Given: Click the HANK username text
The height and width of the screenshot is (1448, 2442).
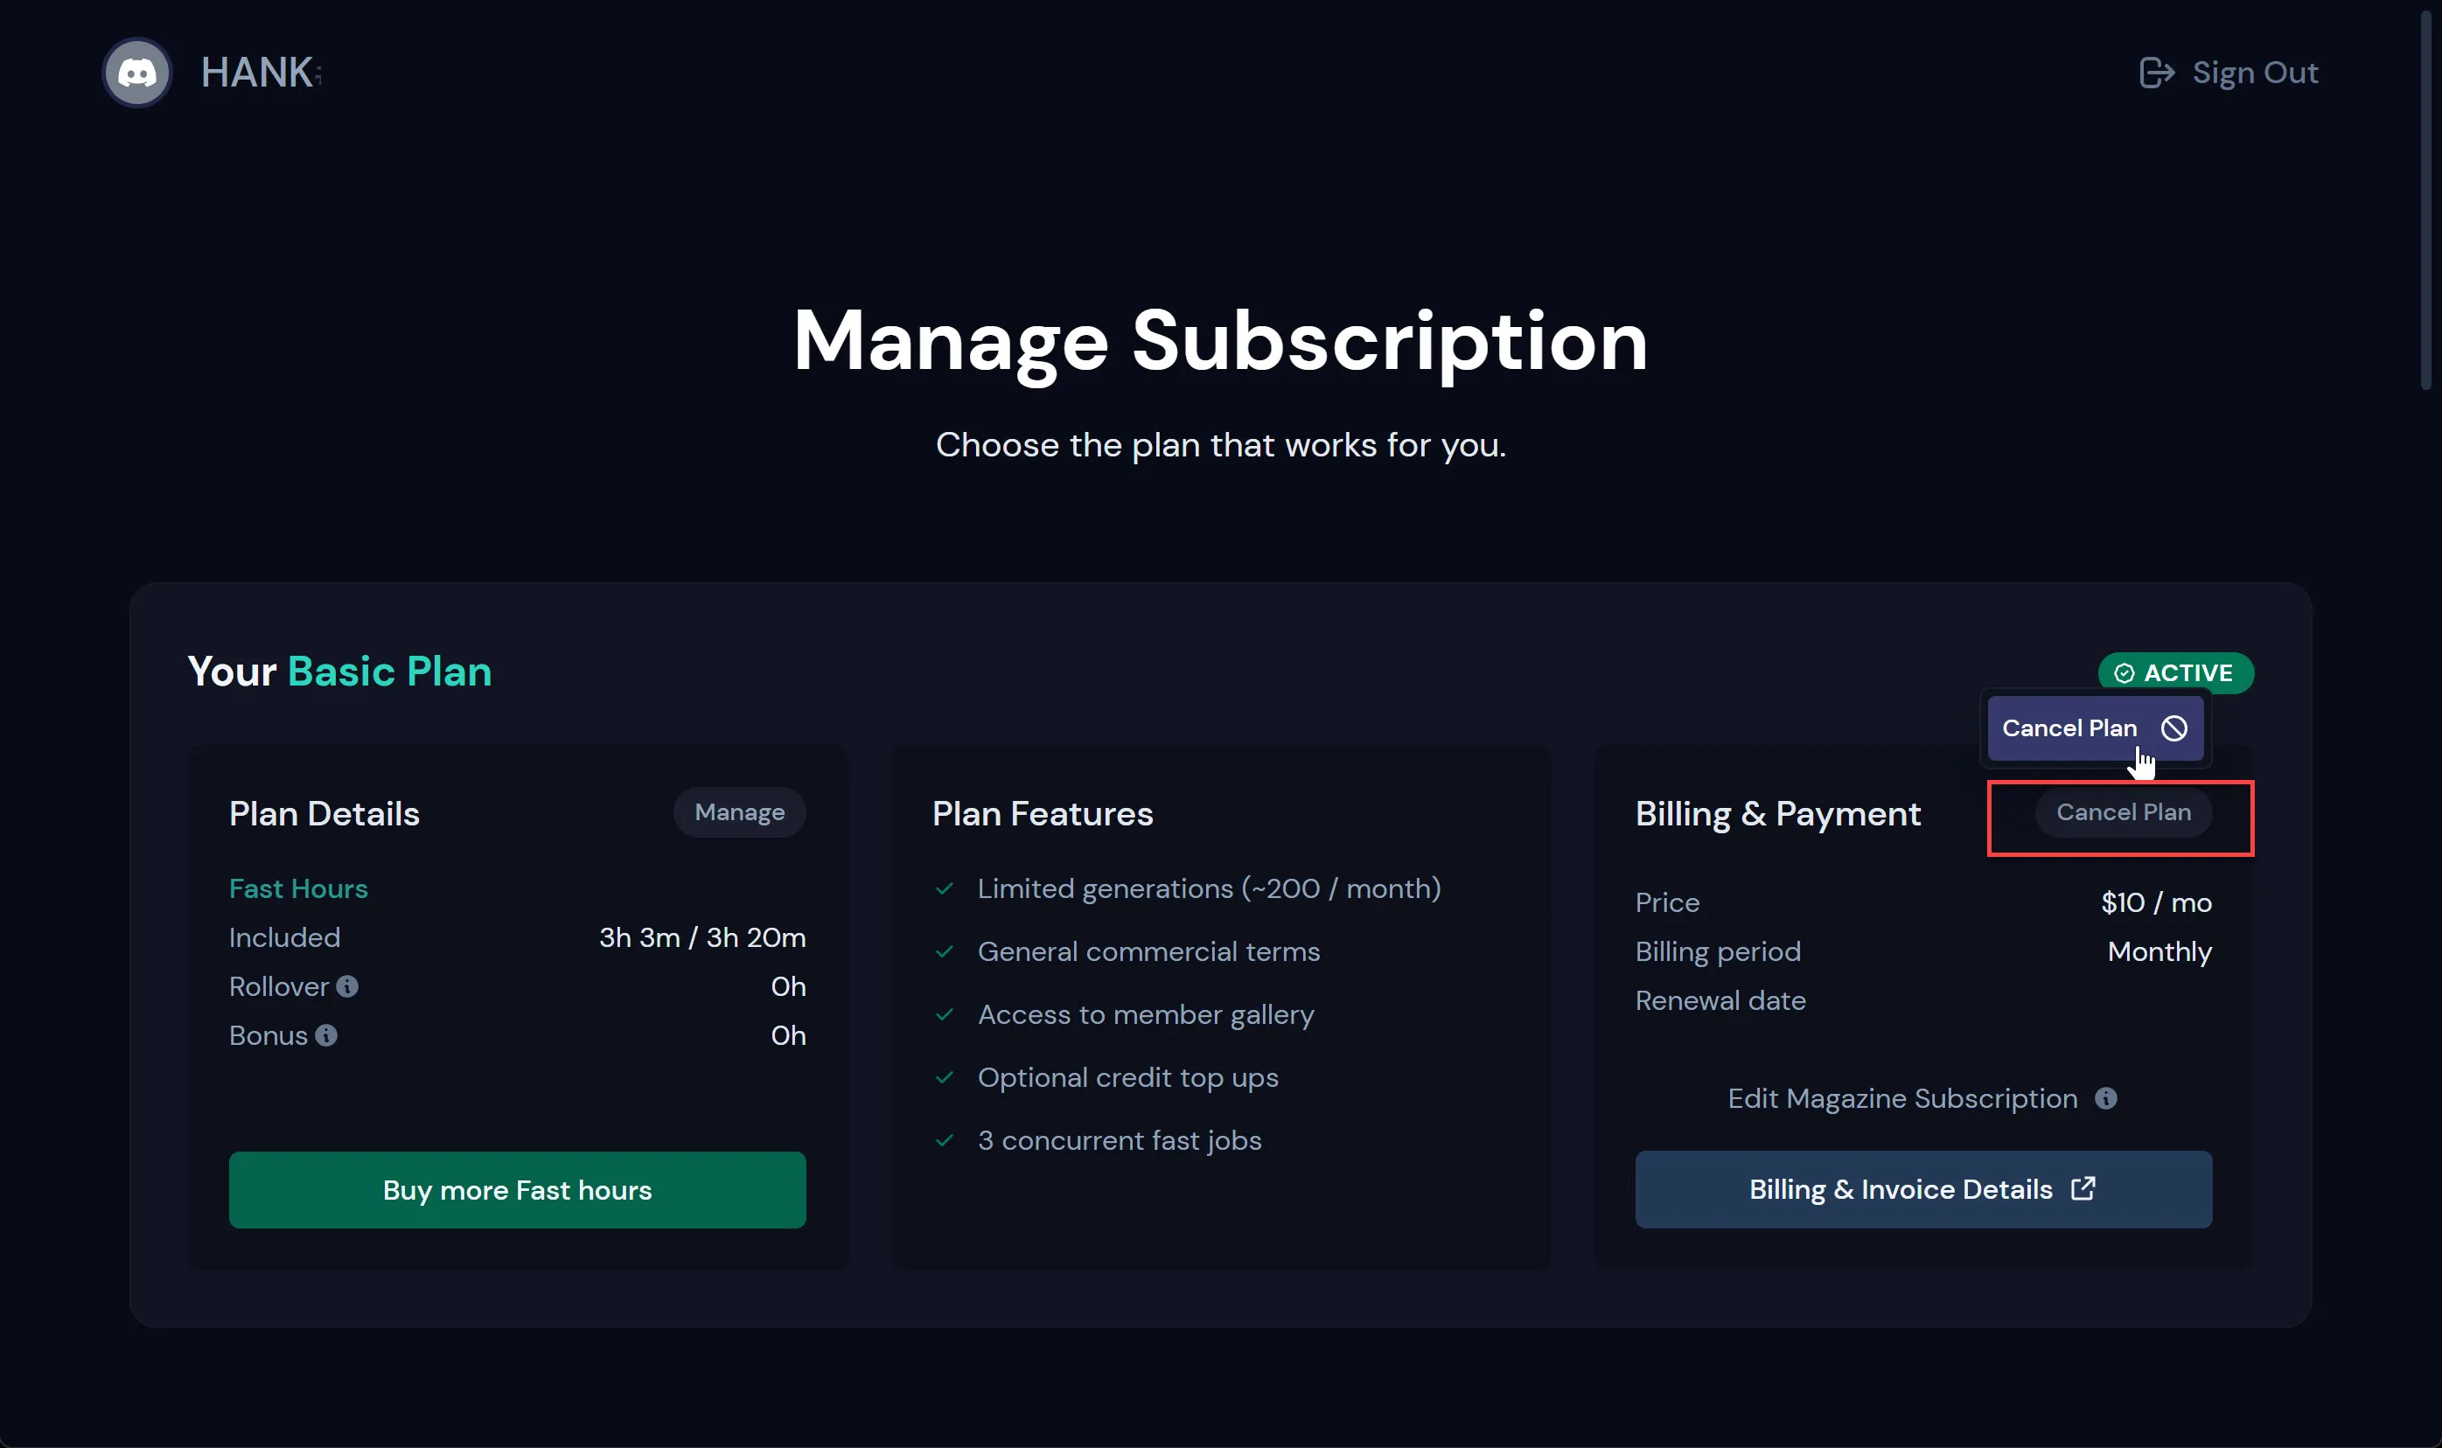Looking at the screenshot, I should click(256, 73).
